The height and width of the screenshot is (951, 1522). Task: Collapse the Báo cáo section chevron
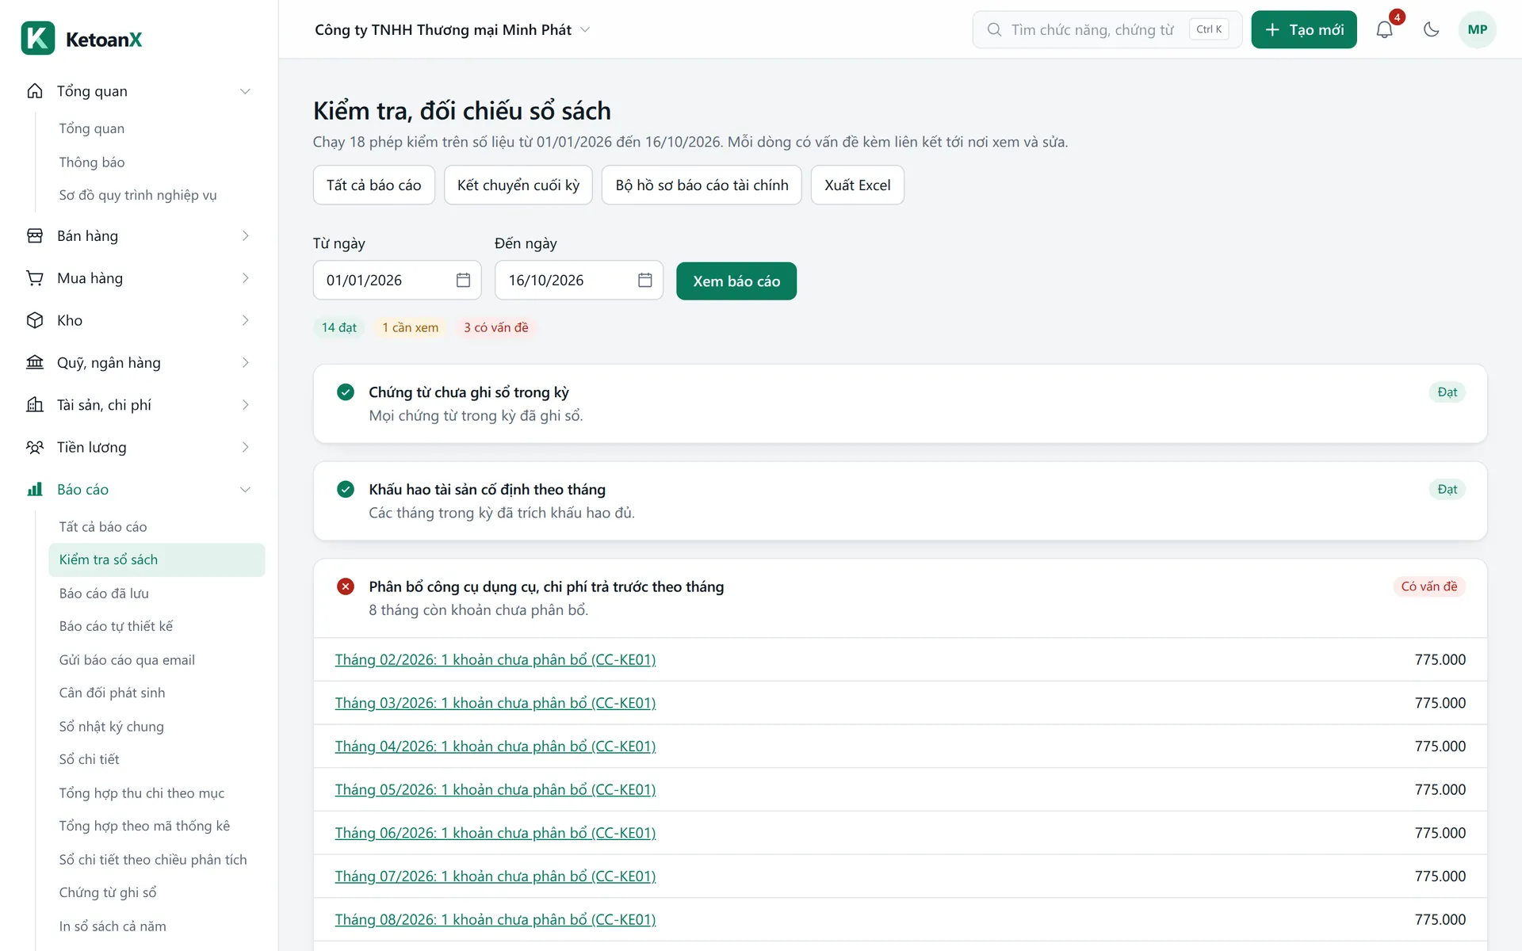coord(245,490)
